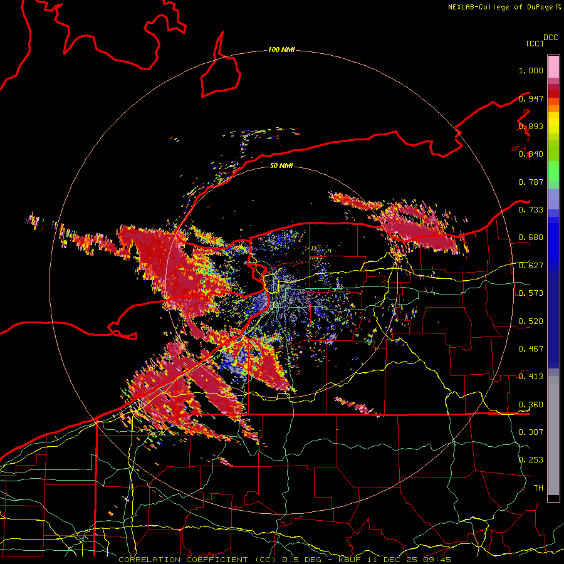Click the [CC] unit label near the color scale

point(535,43)
